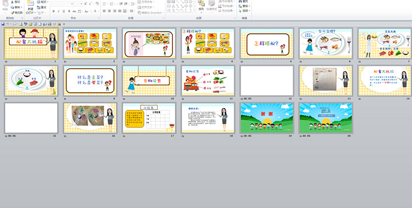Click the Decrease Indent icon

point(121,4)
